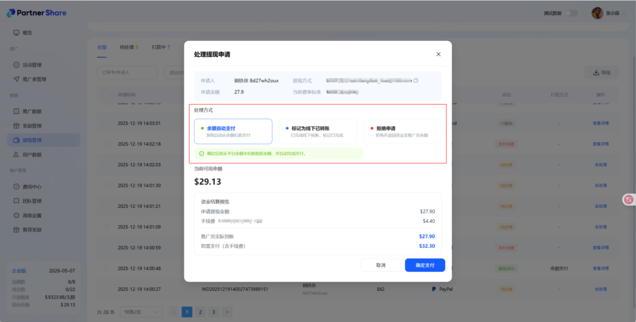The image size is (636, 322).
Task: Close the 处理提现申请 dialog
Action: (x=438, y=54)
